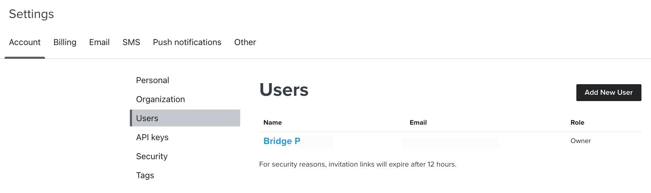Image resolution: width=651 pixels, height=193 pixels.
Task: Click the Settings page title
Action: [x=31, y=14]
